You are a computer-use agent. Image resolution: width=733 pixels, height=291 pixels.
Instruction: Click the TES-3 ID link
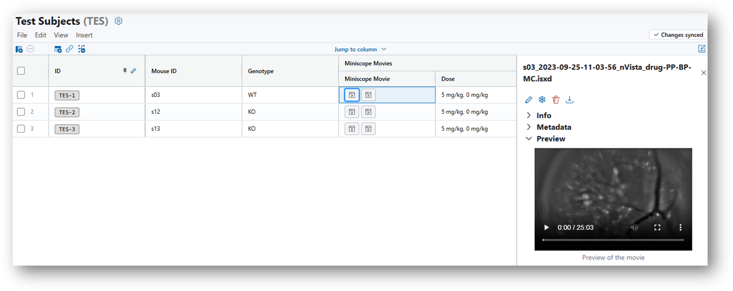click(x=66, y=129)
